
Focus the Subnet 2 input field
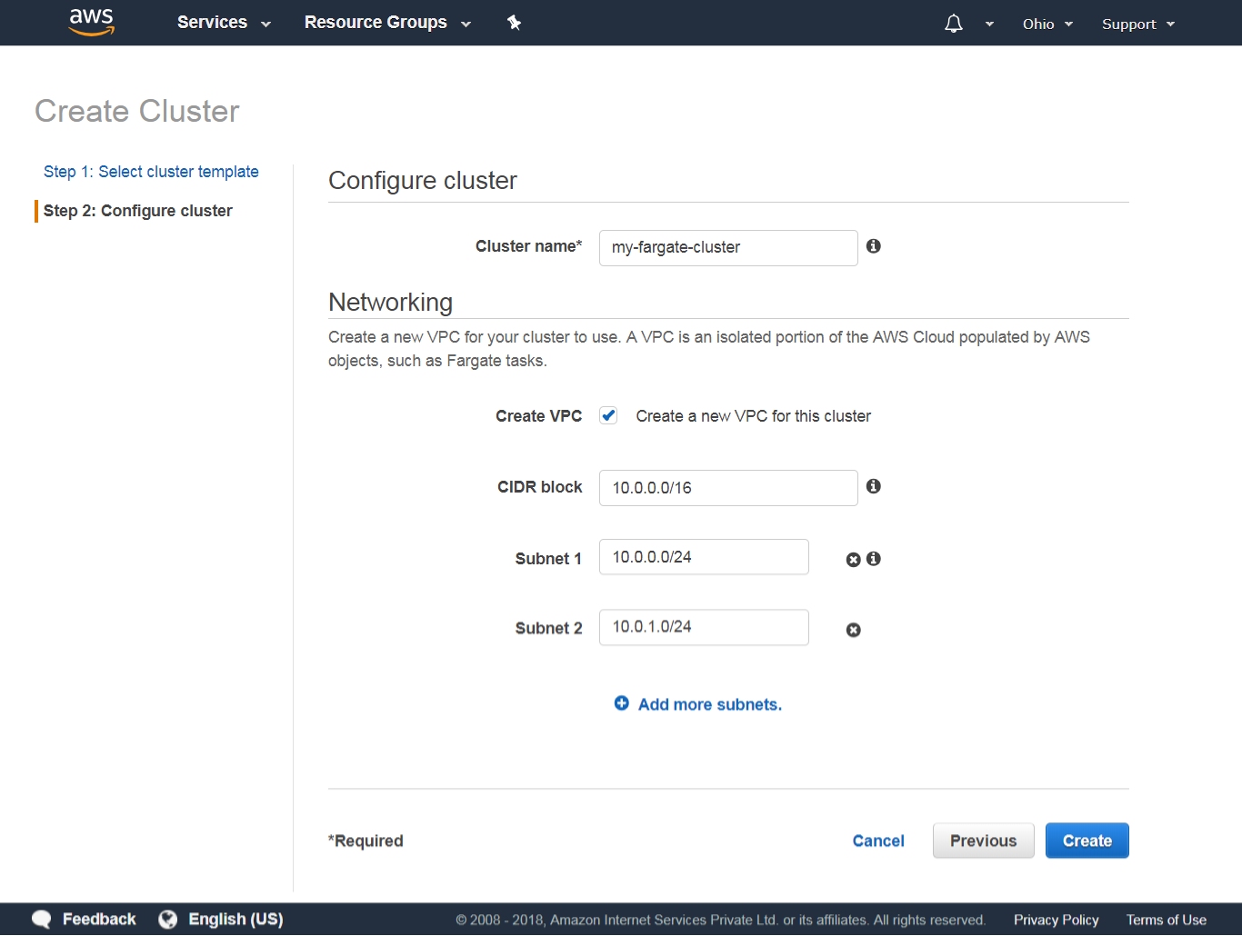(x=704, y=628)
